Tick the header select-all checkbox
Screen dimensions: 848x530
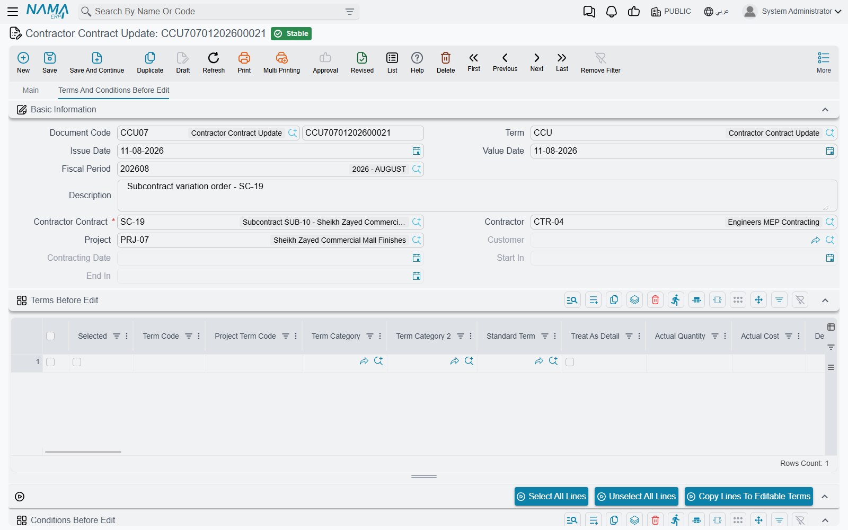[50, 336]
